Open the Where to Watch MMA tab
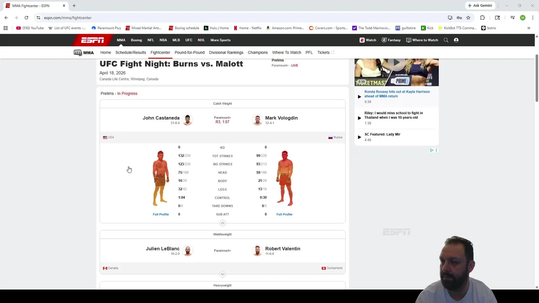 [286, 53]
